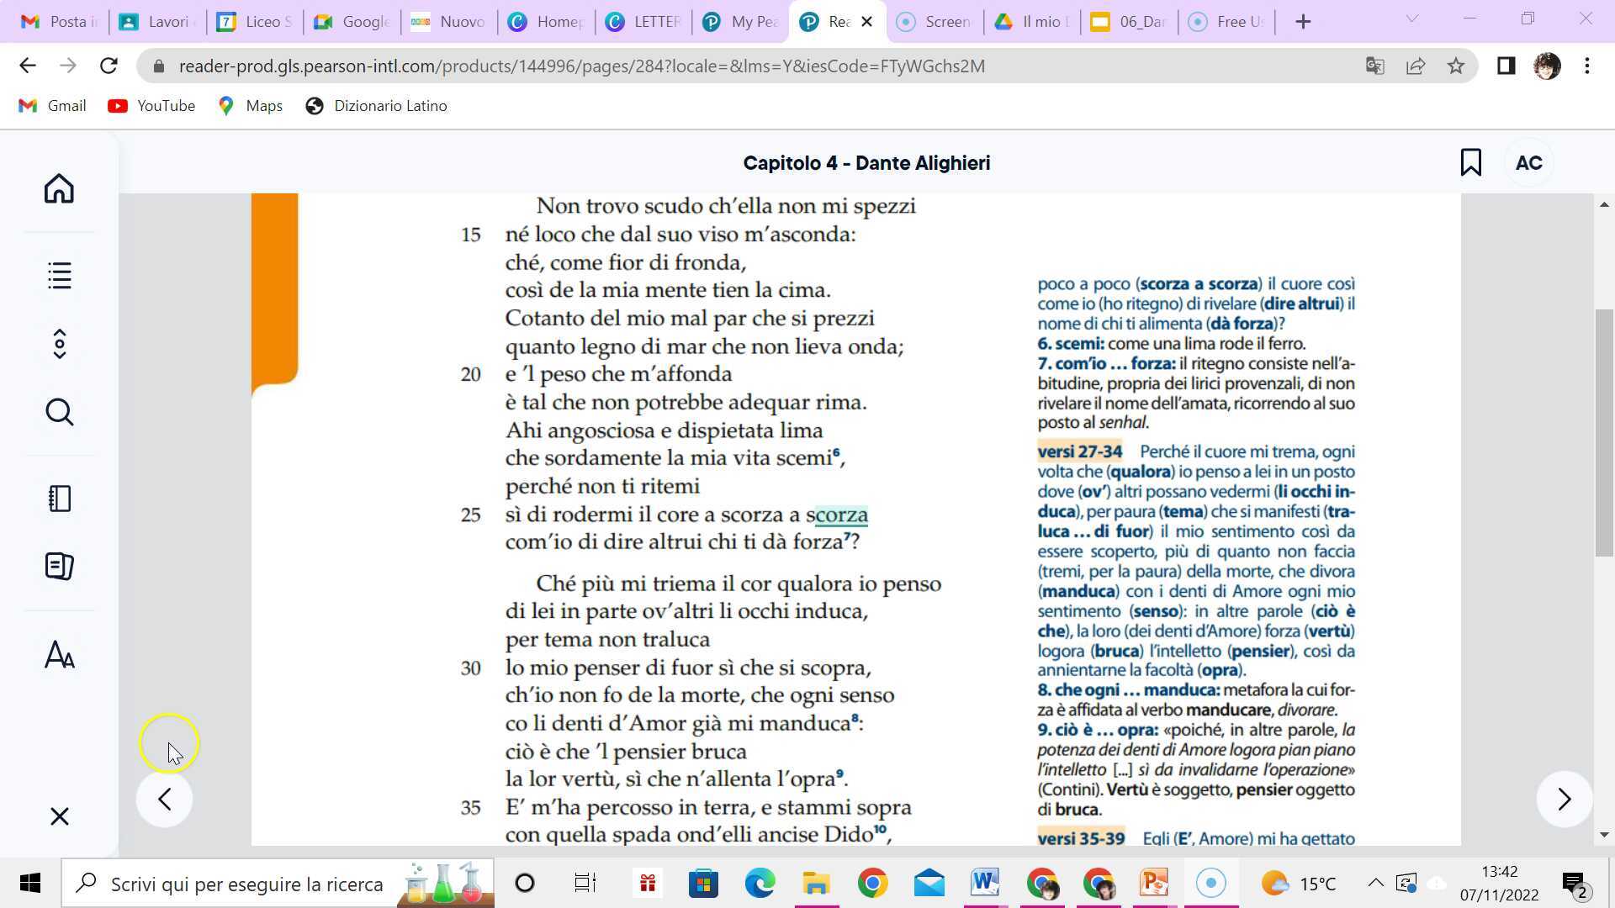Open the YouTube bookmark
Image resolution: width=1615 pixels, height=908 pixels.
tap(151, 106)
